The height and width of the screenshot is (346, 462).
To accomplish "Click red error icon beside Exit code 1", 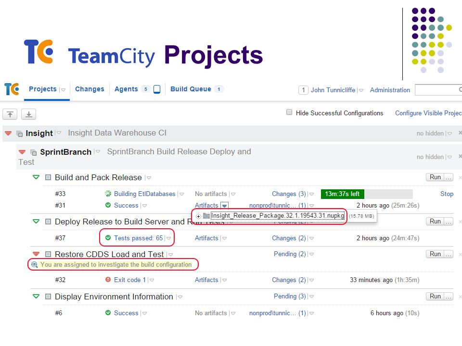I will point(108,280).
